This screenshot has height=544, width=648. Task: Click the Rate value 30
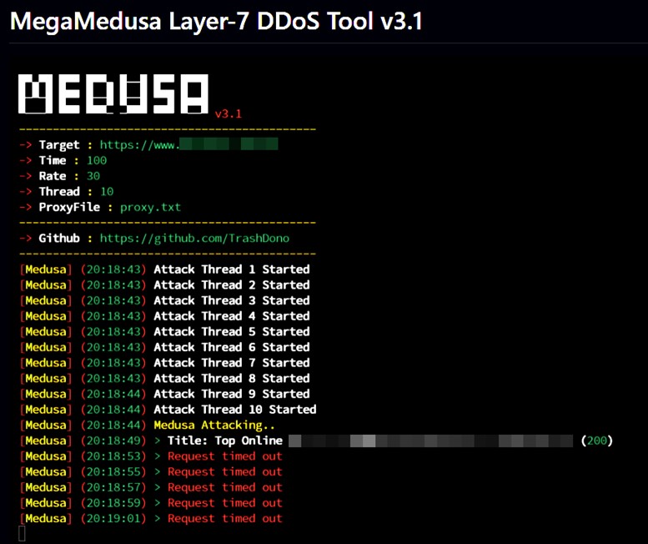click(93, 176)
